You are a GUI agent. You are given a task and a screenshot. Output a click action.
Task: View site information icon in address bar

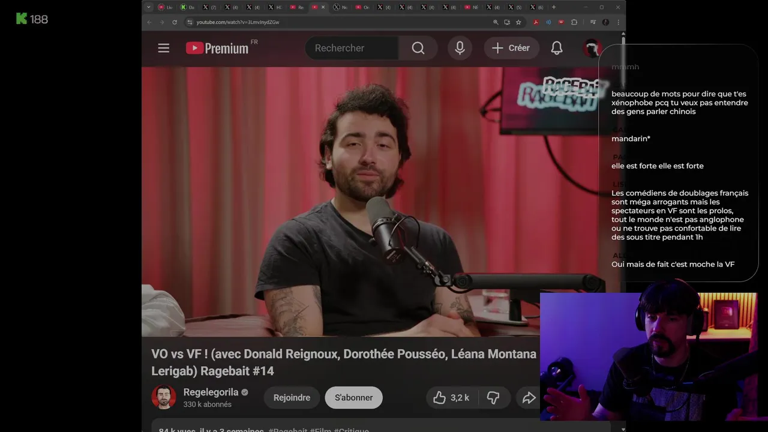coord(190,22)
